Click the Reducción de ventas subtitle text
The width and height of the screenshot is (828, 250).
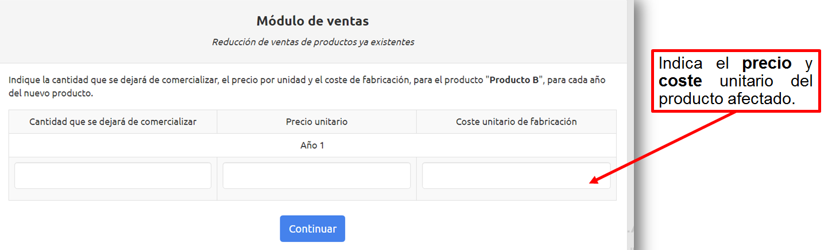coord(313,42)
